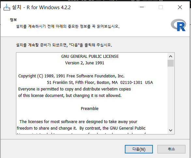Click the '51 Franklin St' address line
This screenshot has width=191, height=158.
point(100,83)
